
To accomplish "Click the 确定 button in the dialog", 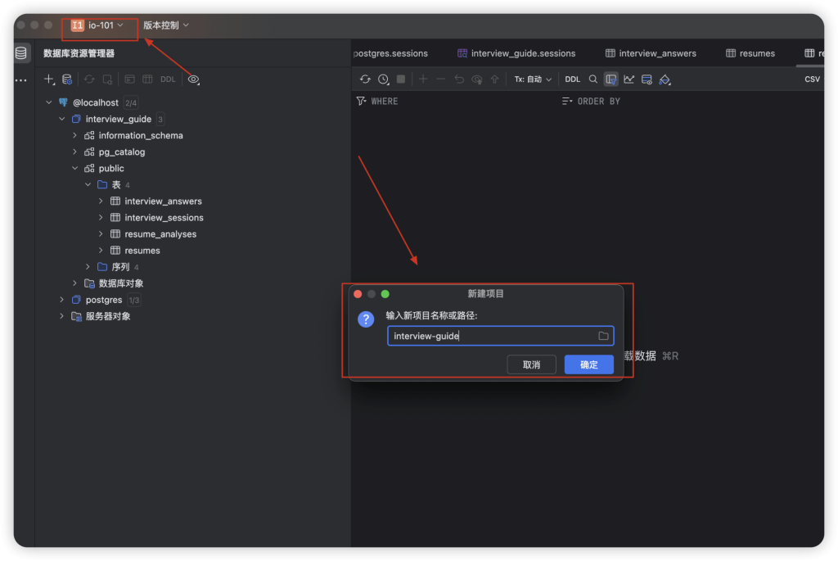I will tap(588, 364).
